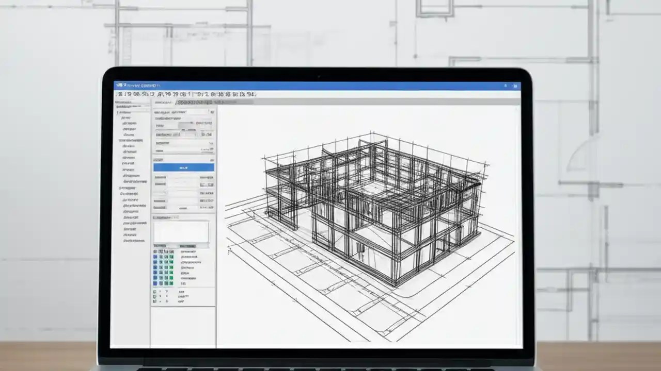Toggle the first checkbox in the legend list below the swatch grid
Screen dimensions: 661x371
155,291
